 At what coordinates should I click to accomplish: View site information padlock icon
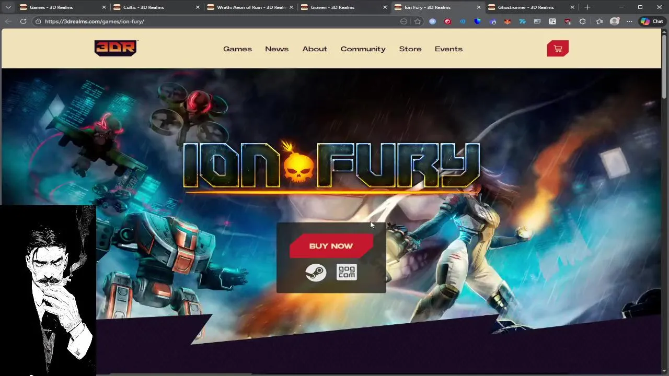(38, 21)
